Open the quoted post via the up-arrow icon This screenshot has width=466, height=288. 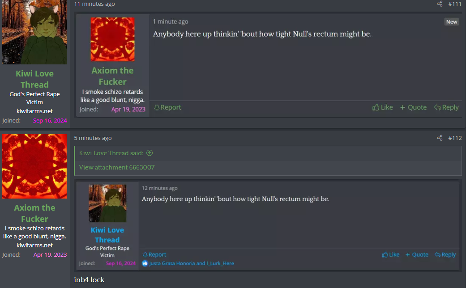click(x=150, y=153)
